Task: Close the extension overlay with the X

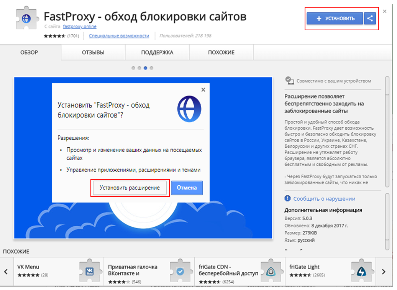Action: [385, 12]
